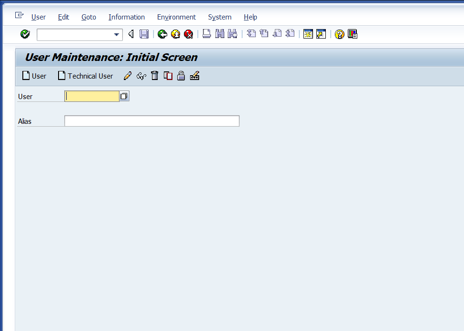This screenshot has width=464, height=331.
Task: Click the Next Page icon
Action: (x=277, y=34)
